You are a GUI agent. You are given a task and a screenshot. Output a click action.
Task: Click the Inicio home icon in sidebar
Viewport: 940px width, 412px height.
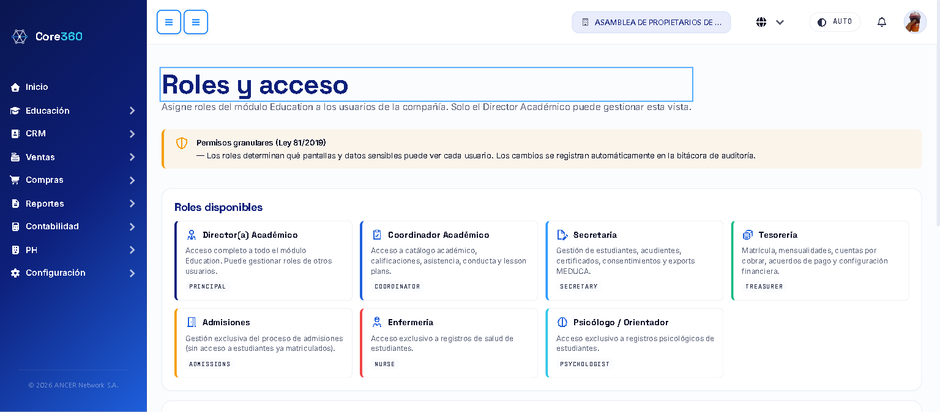pos(15,87)
